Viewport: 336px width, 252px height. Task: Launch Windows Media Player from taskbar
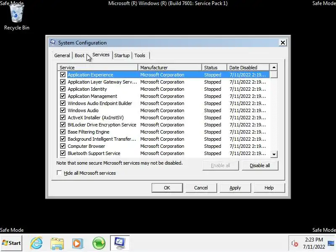(78, 243)
